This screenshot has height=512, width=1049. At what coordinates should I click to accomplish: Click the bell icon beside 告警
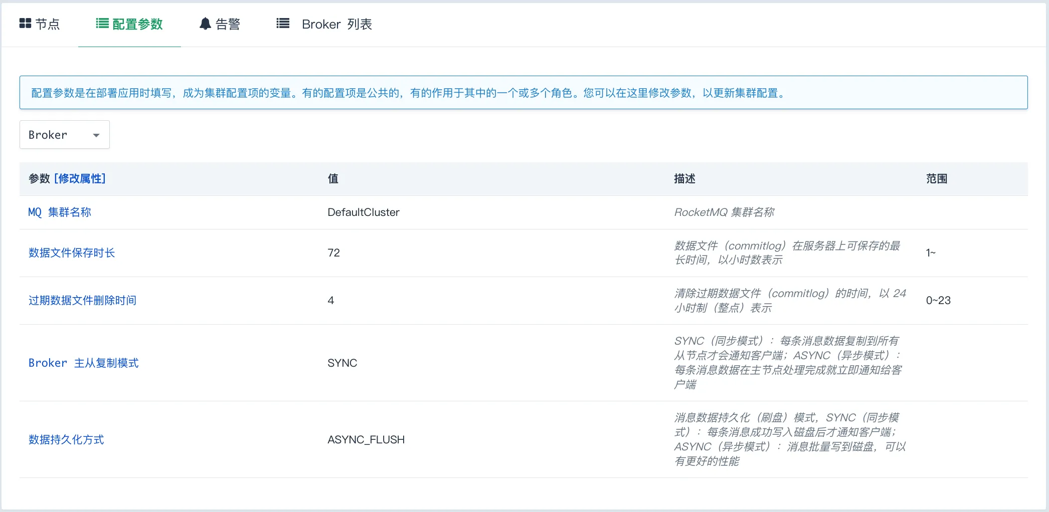tap(205, 24)
